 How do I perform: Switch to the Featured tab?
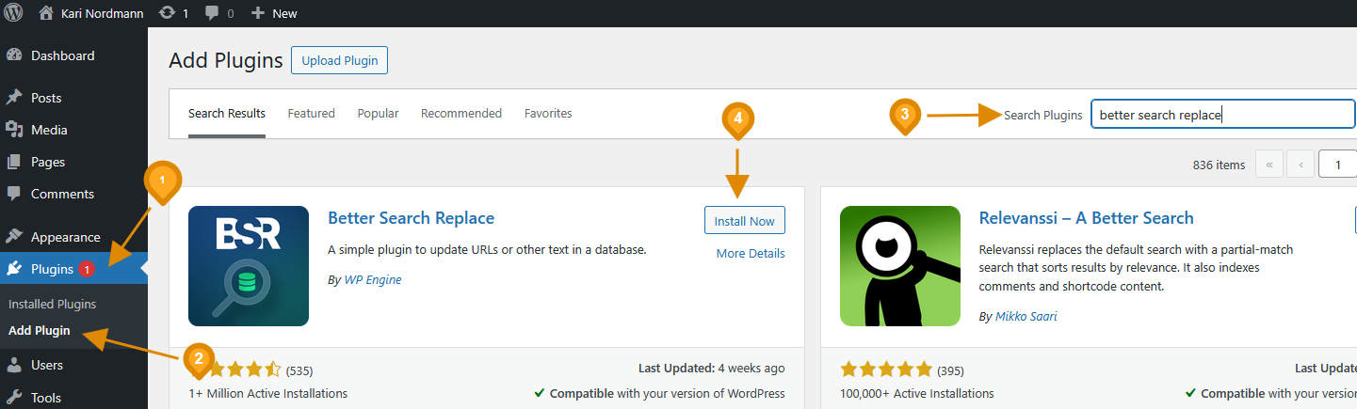[312, 114]
